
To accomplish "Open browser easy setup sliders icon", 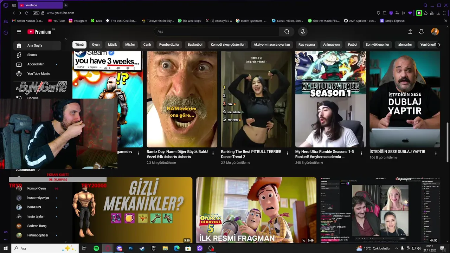I will click(444, 13).
